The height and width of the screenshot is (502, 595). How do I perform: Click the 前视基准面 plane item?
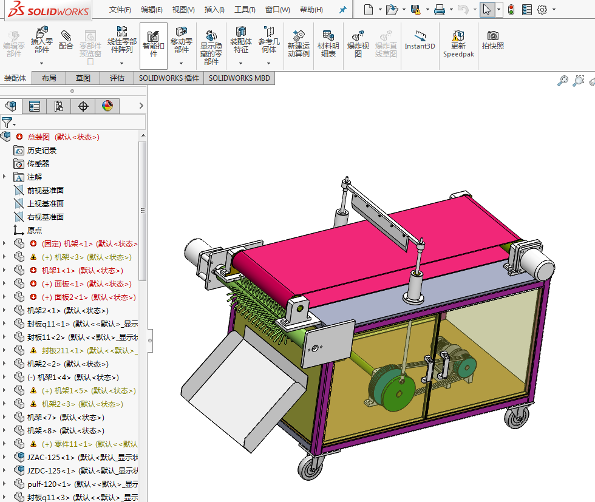(x=45, y=190)
